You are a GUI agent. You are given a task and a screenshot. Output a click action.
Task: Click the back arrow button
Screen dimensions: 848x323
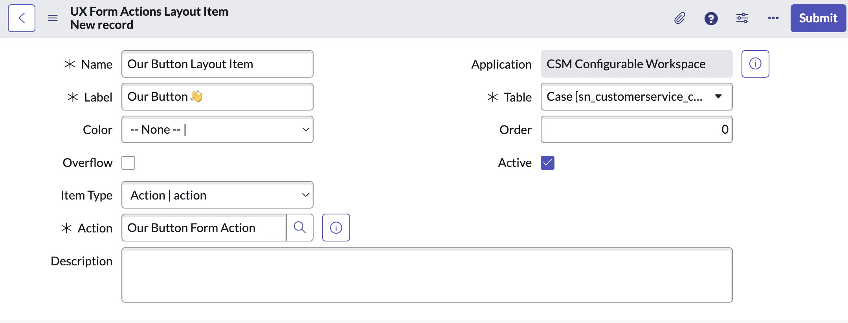pos(22,18)
